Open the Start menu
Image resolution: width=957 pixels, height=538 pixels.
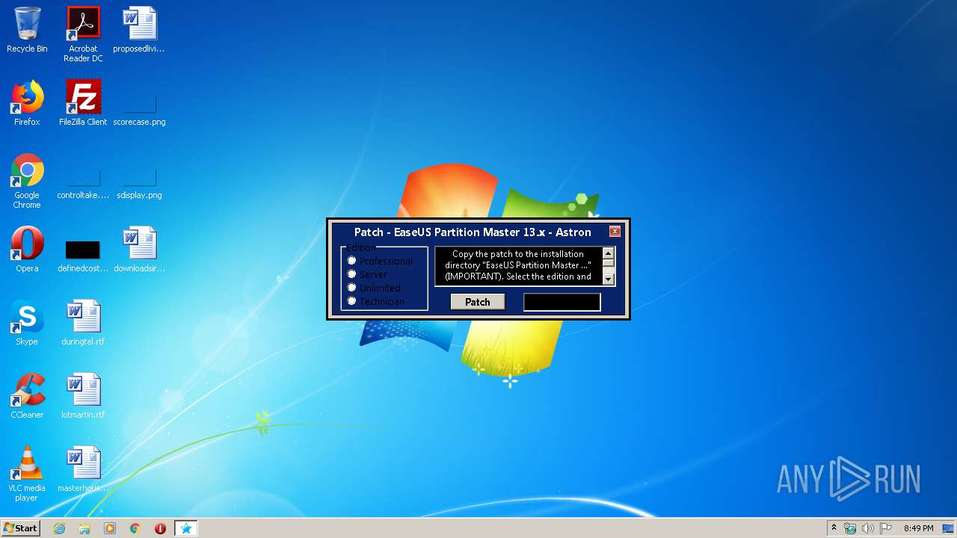pyautogui.click(x=21, y=528)
